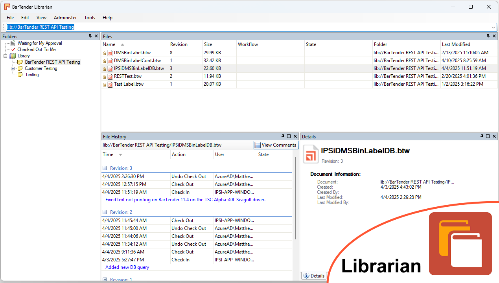Click the lock icon beside Test Label.btw

[x=105, y=85]
